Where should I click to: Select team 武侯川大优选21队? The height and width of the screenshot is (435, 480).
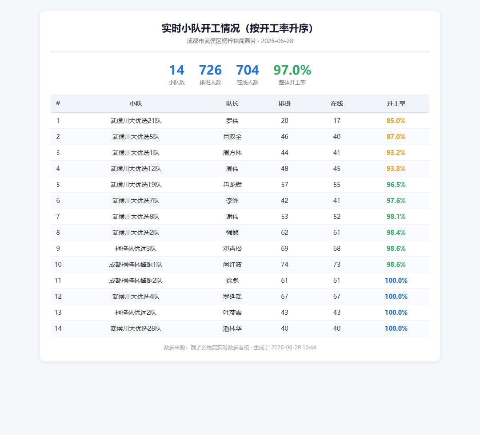[x=136, y=121]
